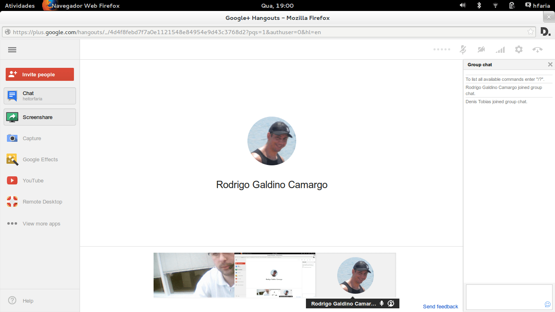The image size is (555, 312).
Task: Open the Chat panel item
Action: coord(40,96)
